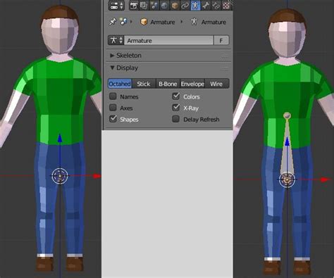This screenshot has height=278, width=334.
Task: Enable the Delay Refresh checkbox
Action: pos(176,119)
